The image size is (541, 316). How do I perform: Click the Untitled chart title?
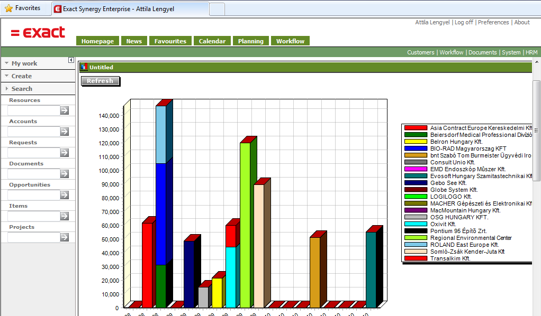102,67
